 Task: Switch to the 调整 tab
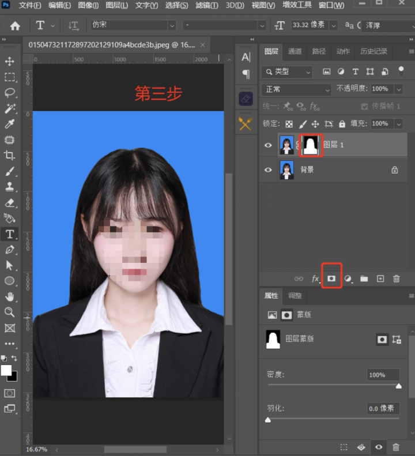tap(295, 296)
